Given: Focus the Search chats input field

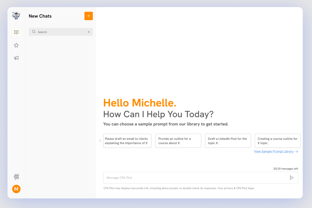Looking at the screenshot, I should 60,32.
